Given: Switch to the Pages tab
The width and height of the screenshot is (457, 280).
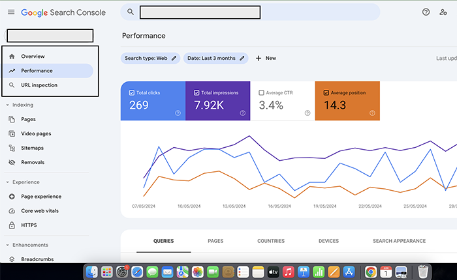Looking at the screenshot, I should click(x=215, y=241).
